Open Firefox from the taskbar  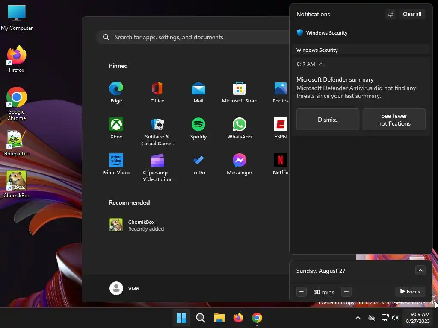point(238,318)
